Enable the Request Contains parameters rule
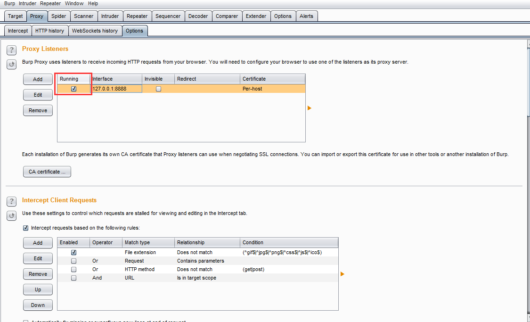 (x=73, y=261)
